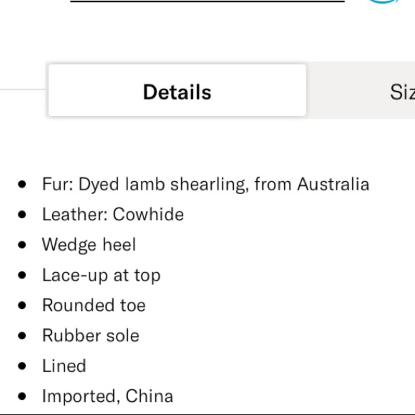The height and width of the screenshot is (415, 415).
Task: Click the bullet before Rounded toe
Action: coord(22,305)
